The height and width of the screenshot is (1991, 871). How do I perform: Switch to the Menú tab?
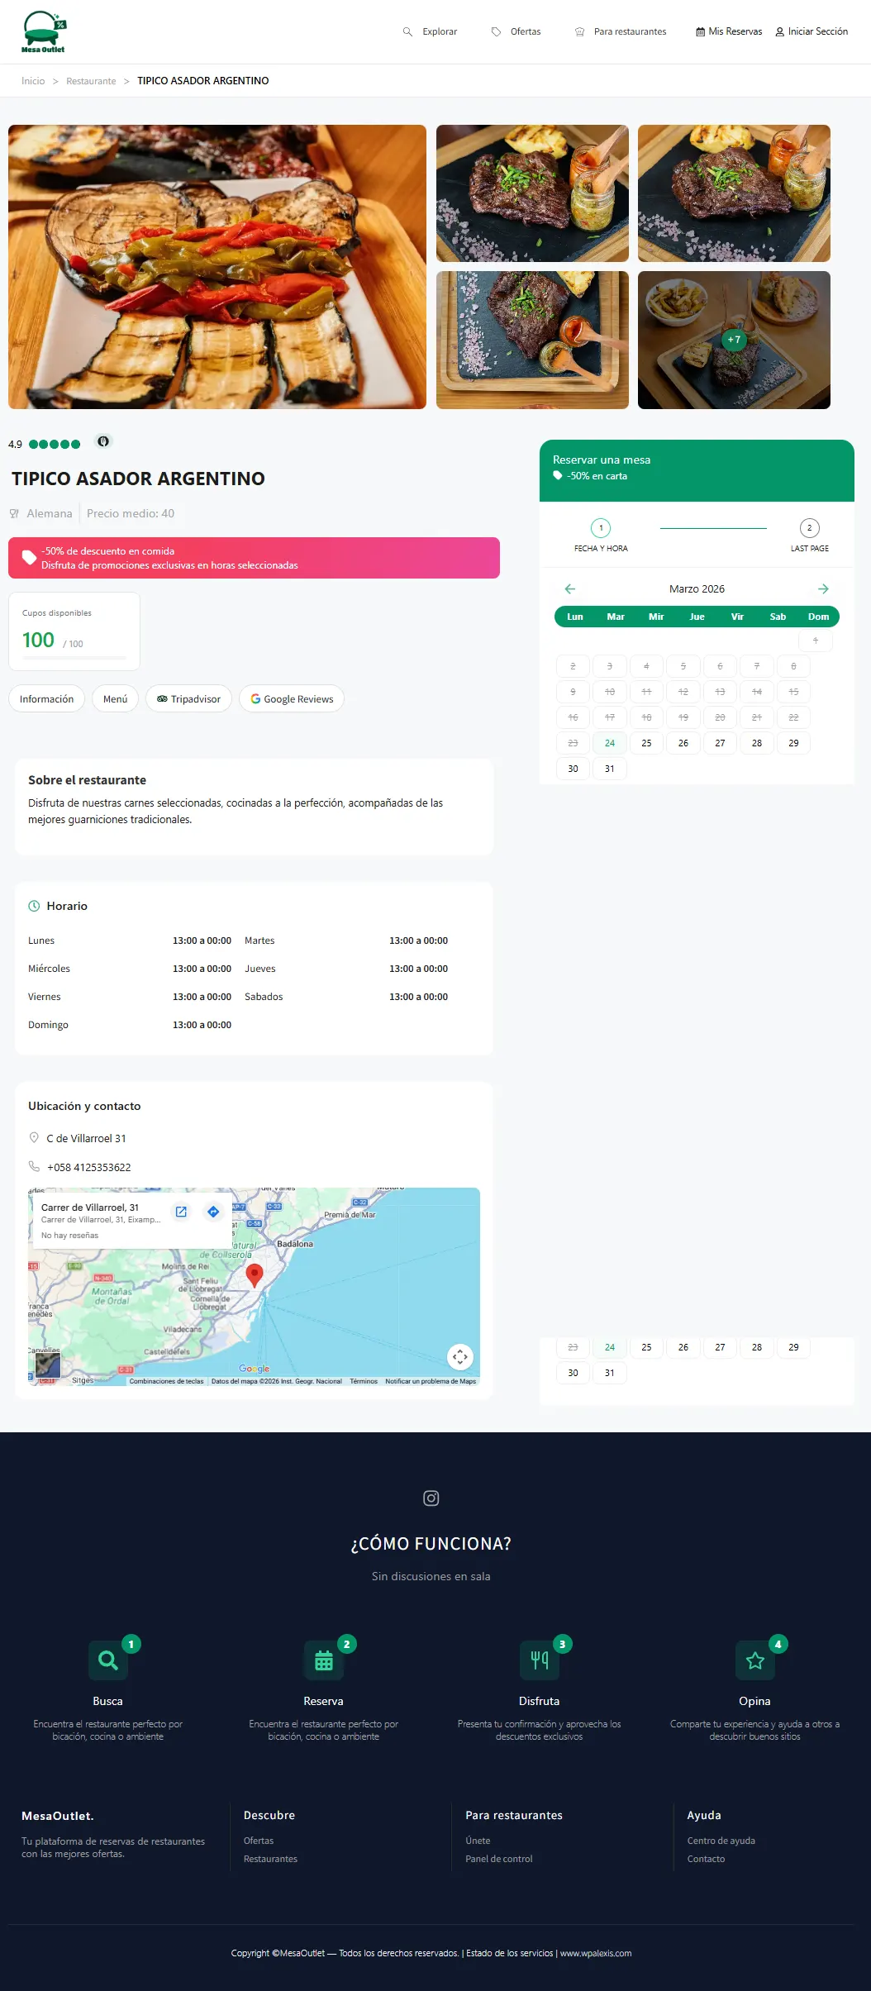click(115, 699)
